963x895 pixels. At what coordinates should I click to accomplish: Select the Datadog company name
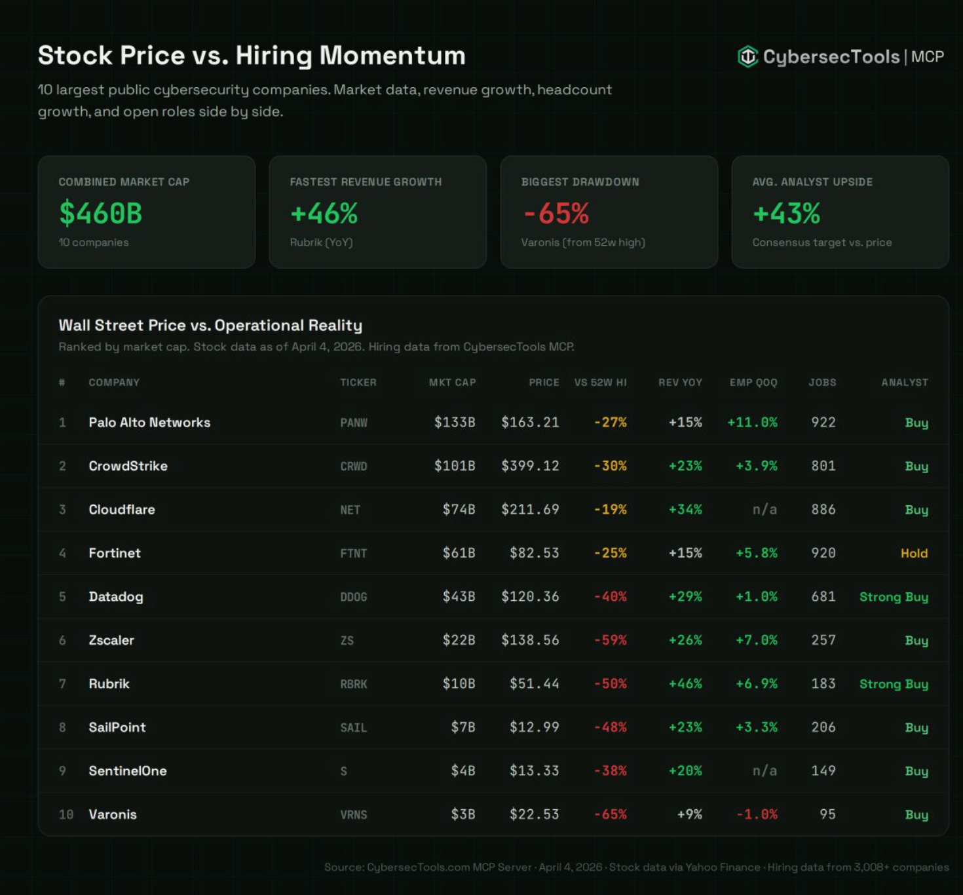pyautogui.click(x=116, y=597)
